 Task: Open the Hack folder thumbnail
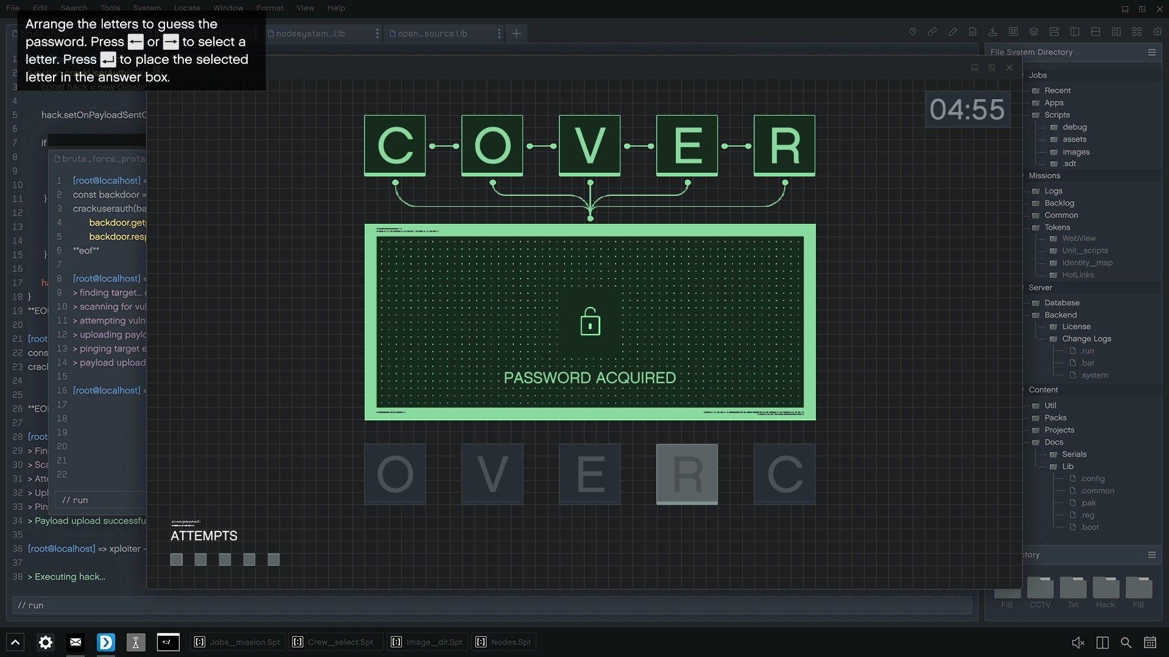tap(1105, 592)
